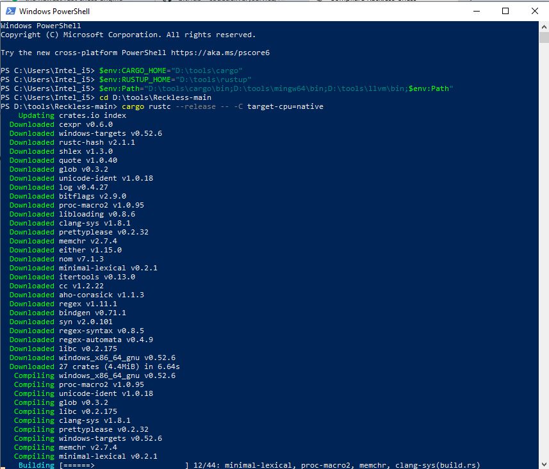This screenshot has height=469, width=549.
Task: Click the '$env:CARGO_HOME' command line
Action: (x=122, y=70)
